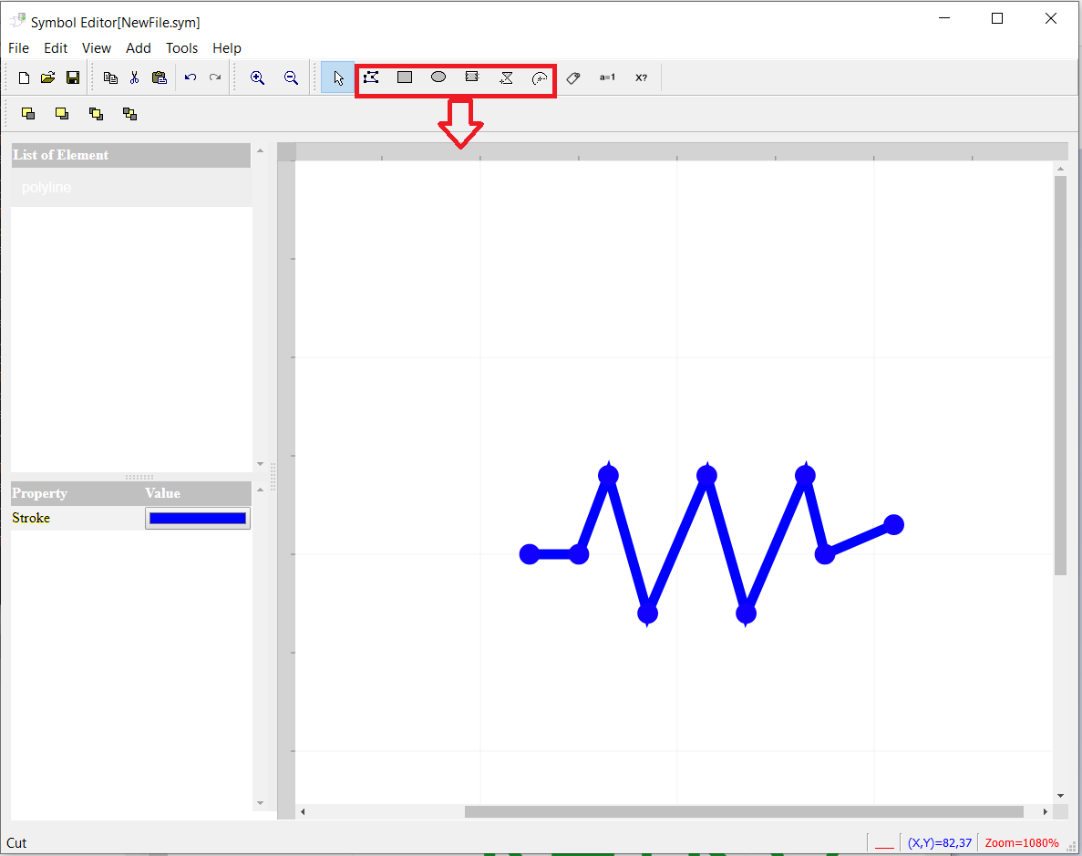Open an existing file via folder icon
Screen dimensions: 1082x856
tap(47, 78)
